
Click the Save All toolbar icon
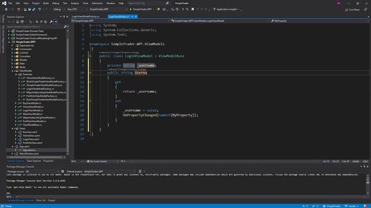(x=34, y=9)
